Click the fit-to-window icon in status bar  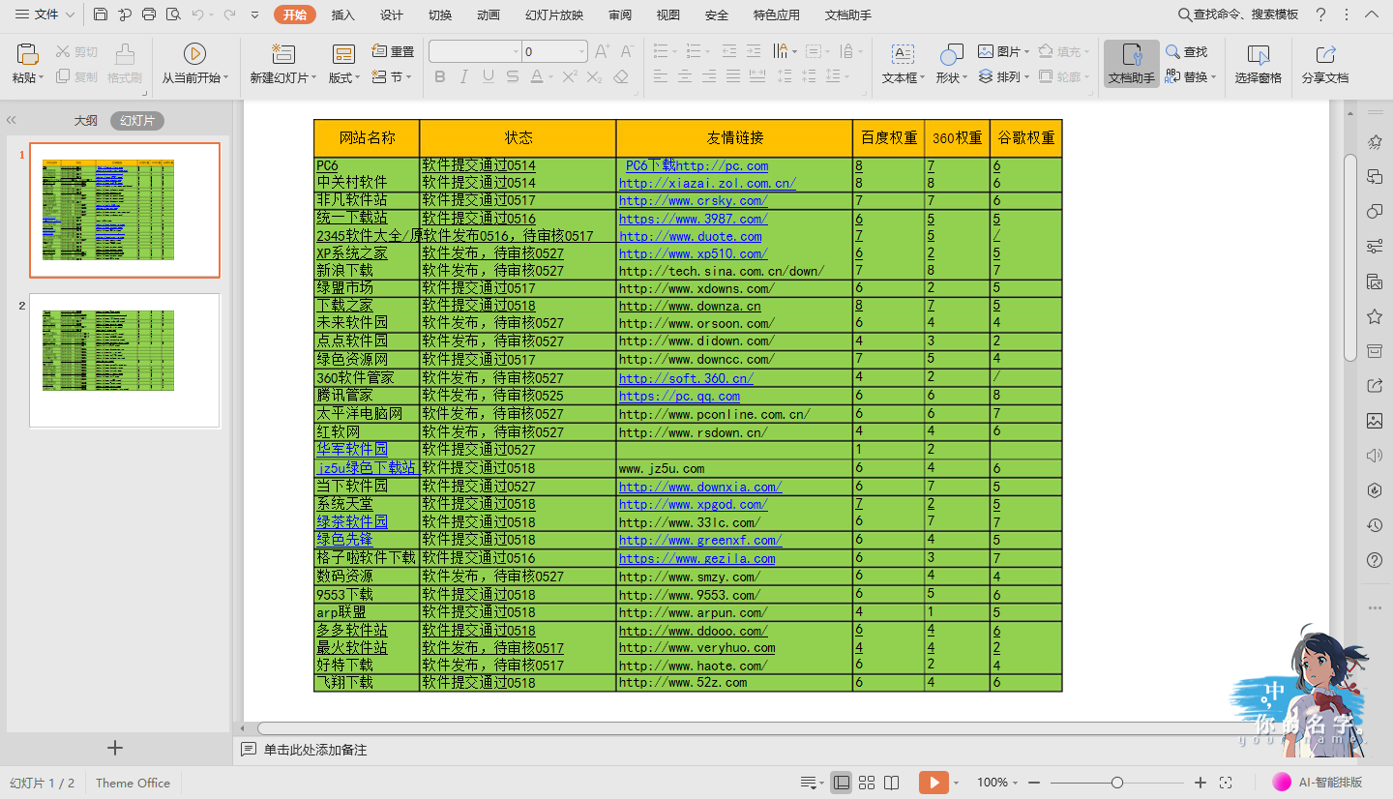(1226, 783)
